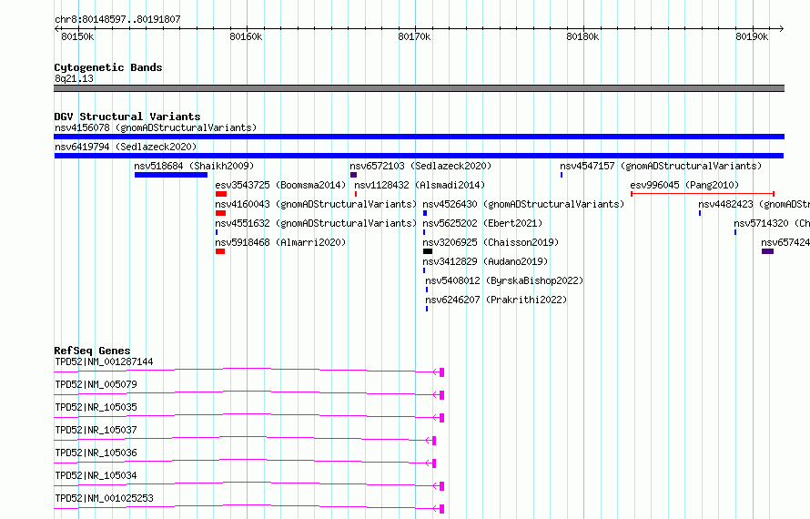
Task: Click the magenta exon of NM_001287144
Action: (441, 372)
